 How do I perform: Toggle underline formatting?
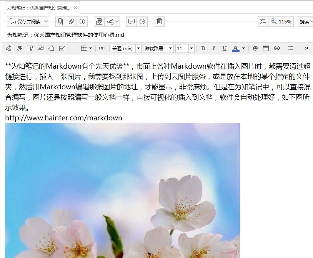coord(225,48)
